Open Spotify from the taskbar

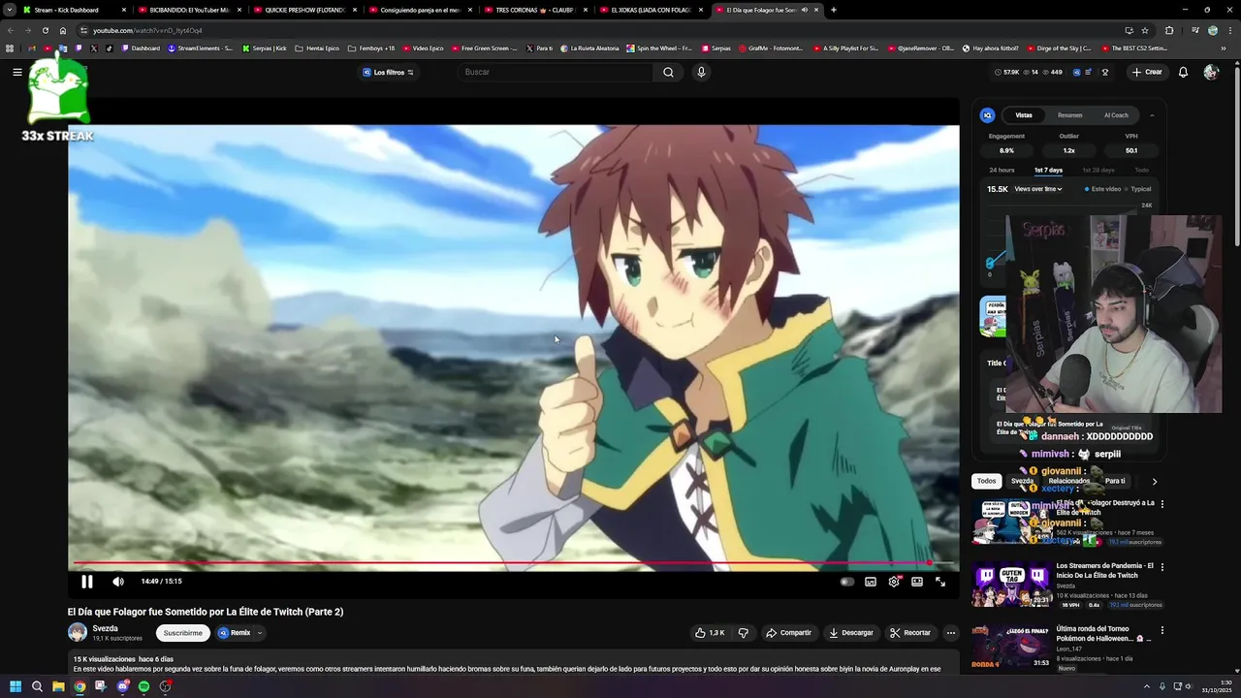(143, 686)
